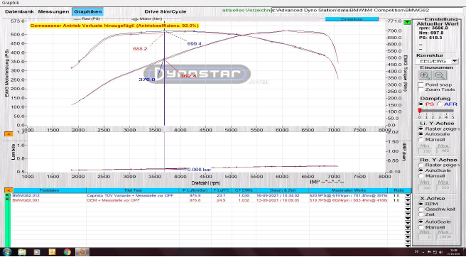Select Autoscale for left Y-axis
The height and width of the screenshot is (257, 466).
coord(421,134)
